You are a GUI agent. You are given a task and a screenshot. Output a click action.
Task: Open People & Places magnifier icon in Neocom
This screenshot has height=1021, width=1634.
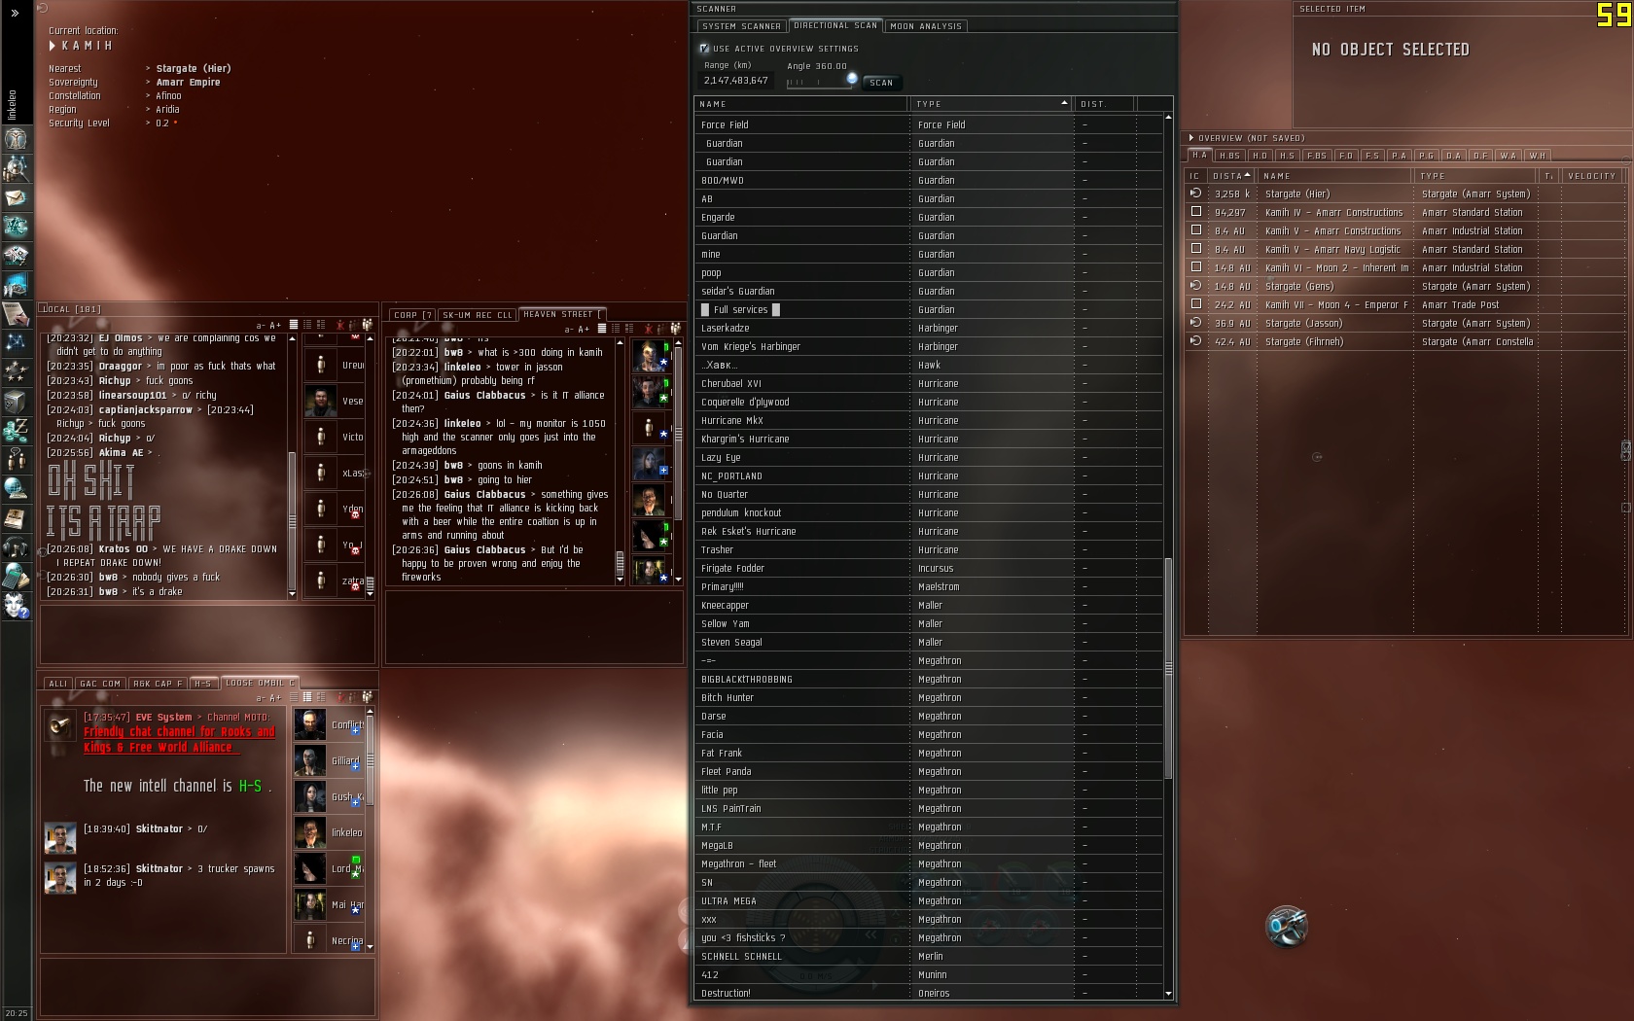click(x=16, y=167)
